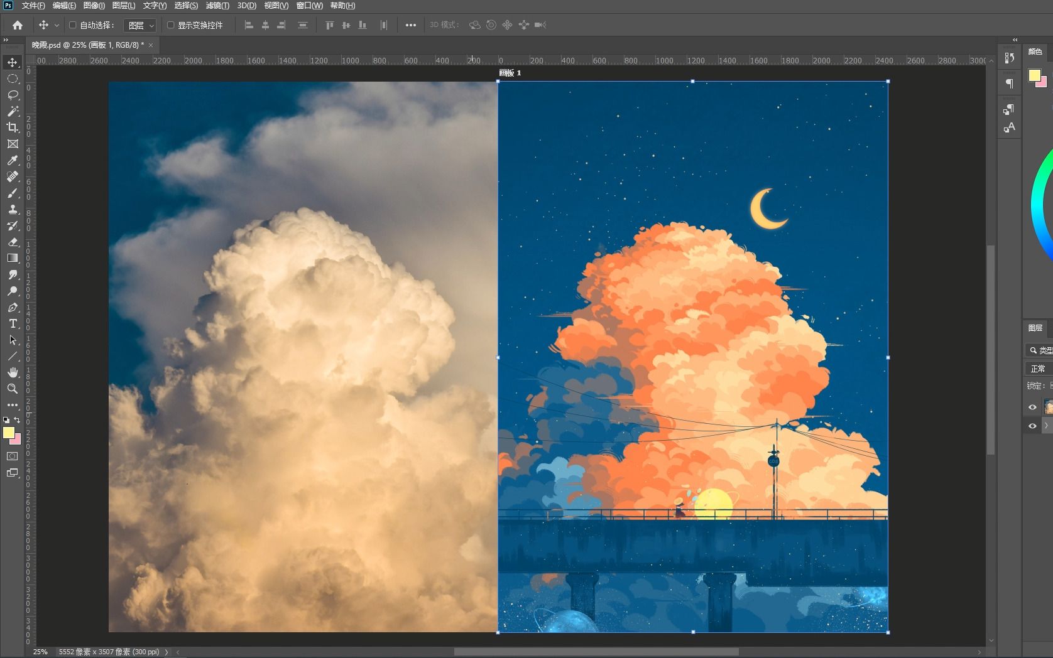Viewport: 1053px width, 658px height.
Task: Align bottom edges in options bar
Action: tap(362, 25)
